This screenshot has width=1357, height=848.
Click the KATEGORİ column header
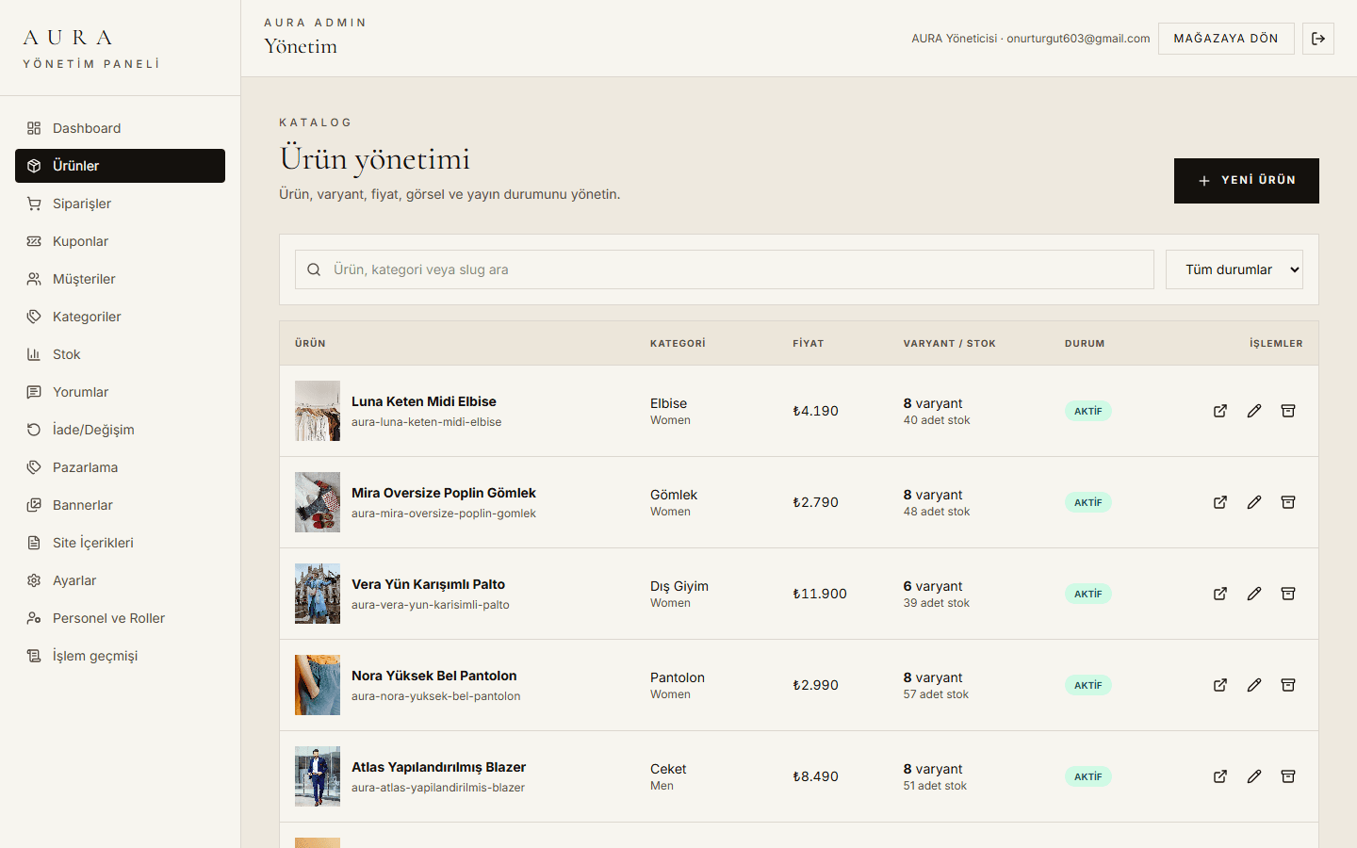click(x=678, y=344)
